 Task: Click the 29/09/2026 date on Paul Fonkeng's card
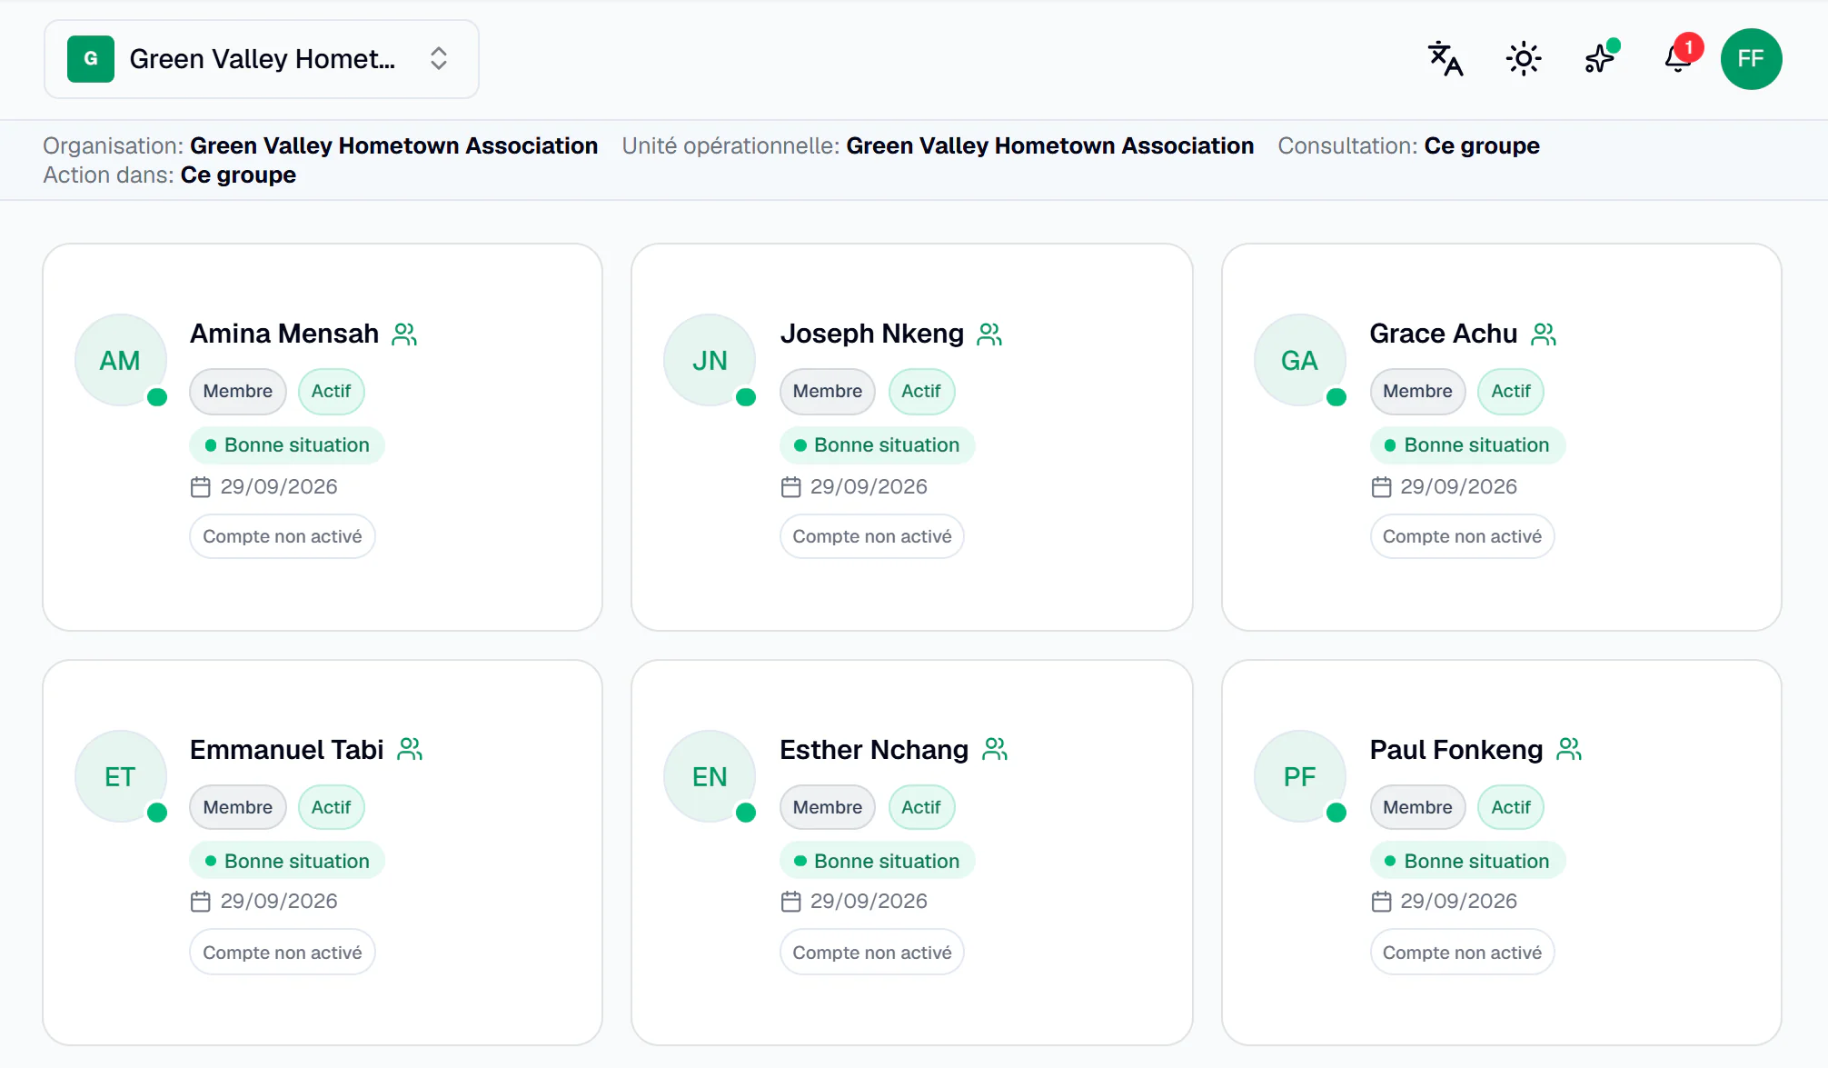coord(1458,902)
